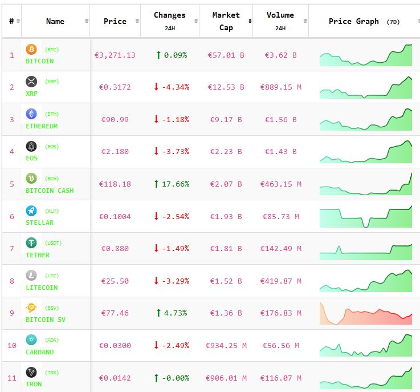Image resolution: width=420 pixels, height=392 pixels.
Task: Click the Stellar rocket logo icon
Action: click(31, 211)
